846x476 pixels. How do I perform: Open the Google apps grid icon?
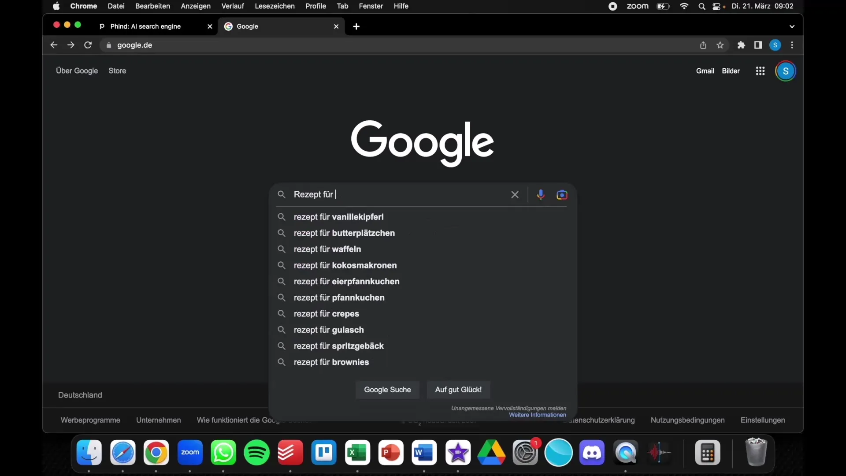[760, 71]
